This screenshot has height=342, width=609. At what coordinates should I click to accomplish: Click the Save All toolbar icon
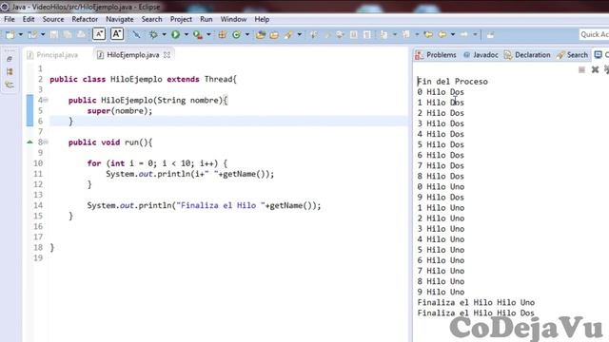[x=68, y=35]
